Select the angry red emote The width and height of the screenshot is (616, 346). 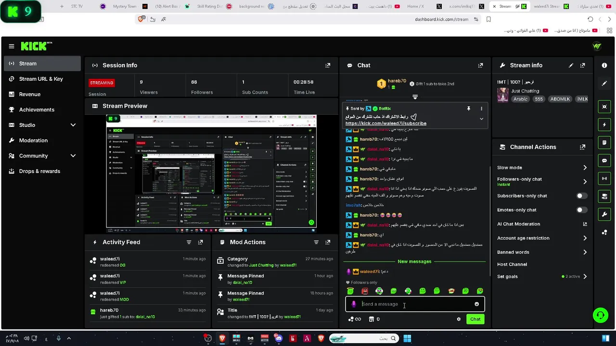pyautogui.click(x=365, y=291)
